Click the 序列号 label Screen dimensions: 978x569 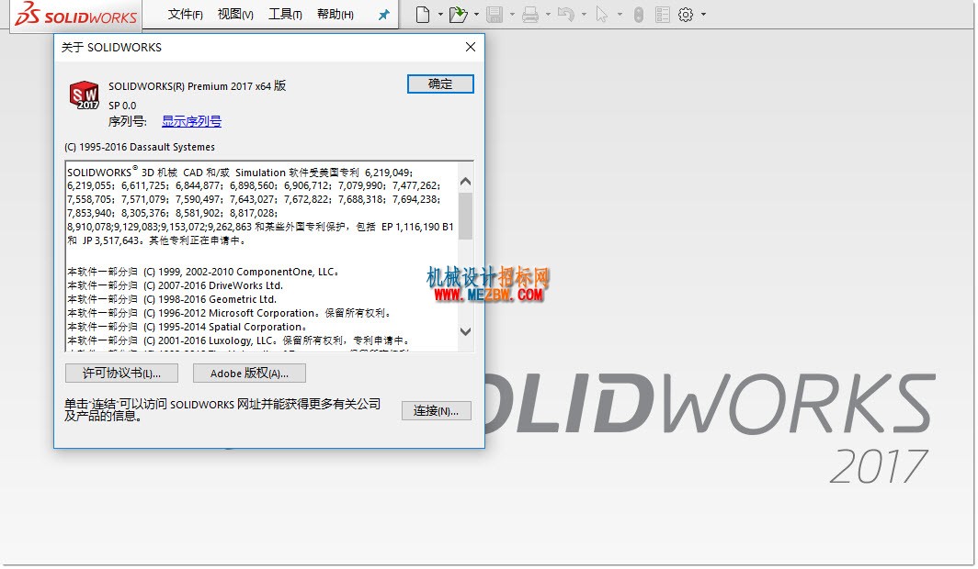(128, 121)
